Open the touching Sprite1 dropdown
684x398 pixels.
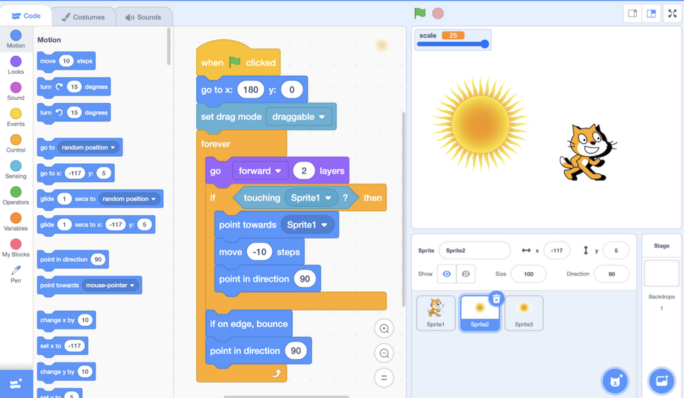coord(311,198)
